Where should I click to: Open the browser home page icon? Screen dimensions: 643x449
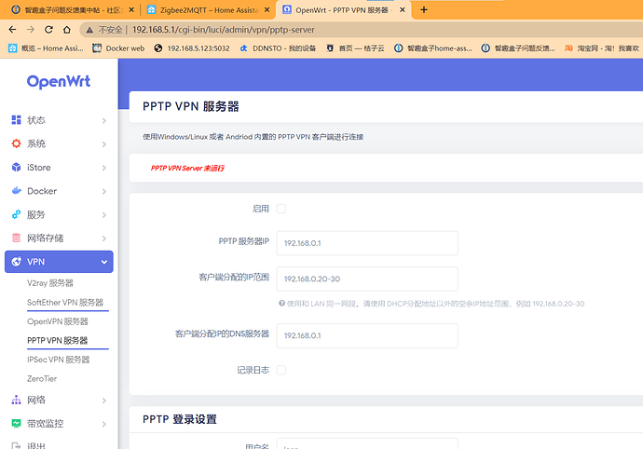click(67, 30)
